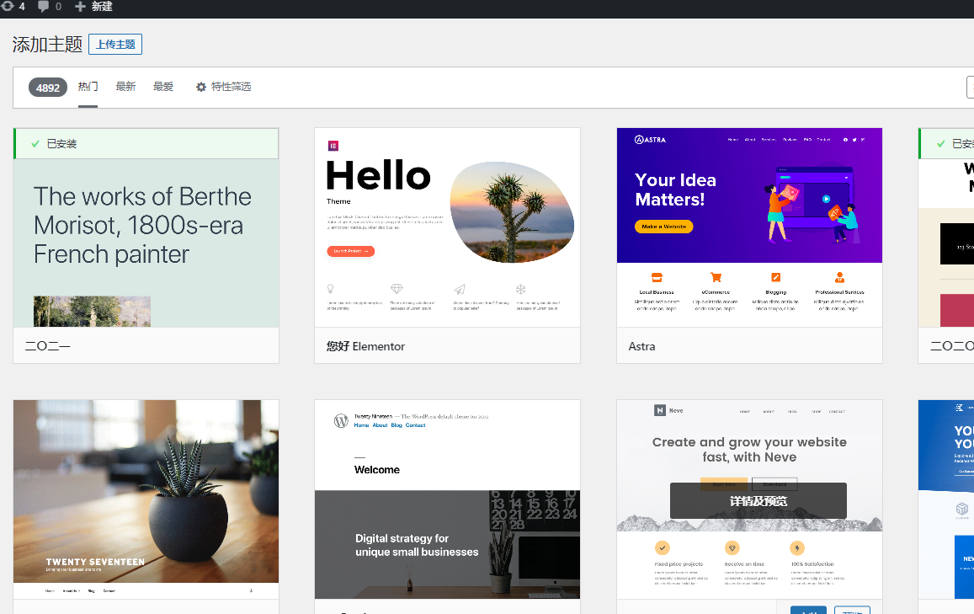
Task: Switch to the 热门 popular tab
Action: (x=88, y=87)
